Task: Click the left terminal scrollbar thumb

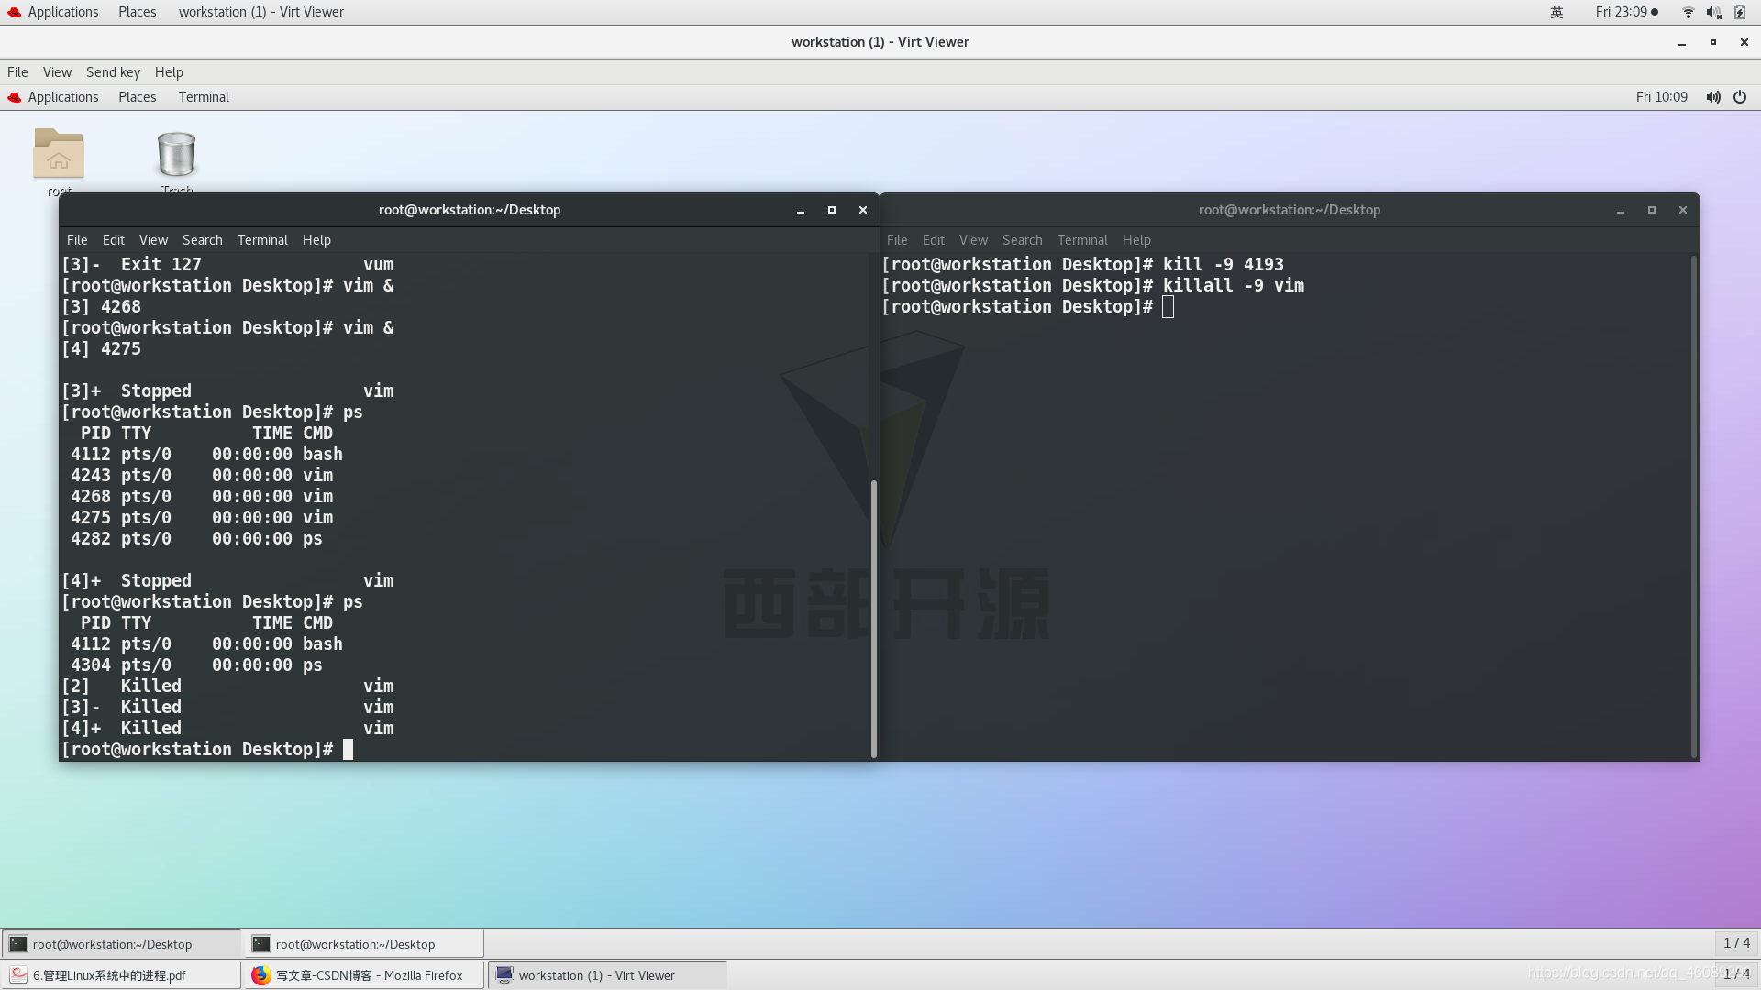Action: click(x=874, y=619)
